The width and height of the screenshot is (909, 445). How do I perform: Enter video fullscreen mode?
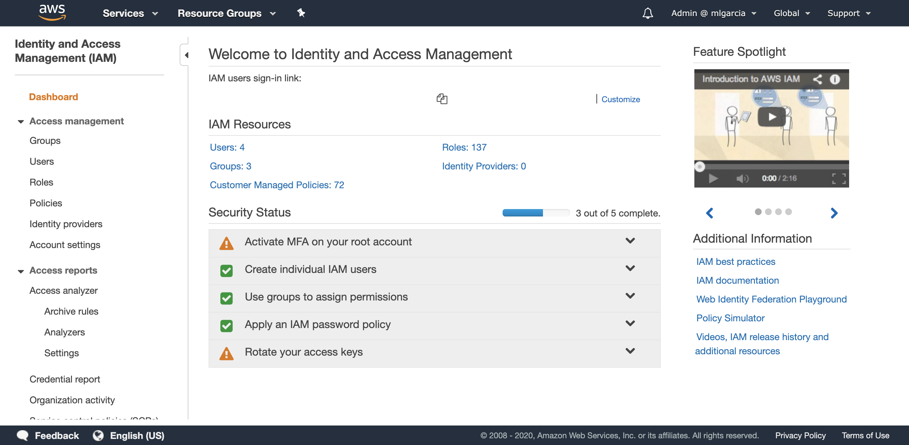point(838,178)
